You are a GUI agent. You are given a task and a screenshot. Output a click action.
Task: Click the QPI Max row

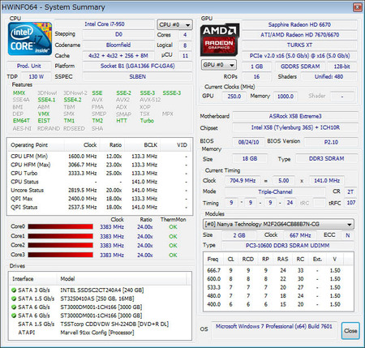100,199
